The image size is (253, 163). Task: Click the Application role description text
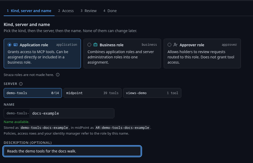(x=38, y=57)
